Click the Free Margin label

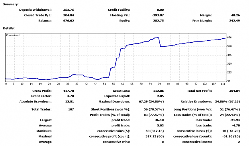point(202,21)
